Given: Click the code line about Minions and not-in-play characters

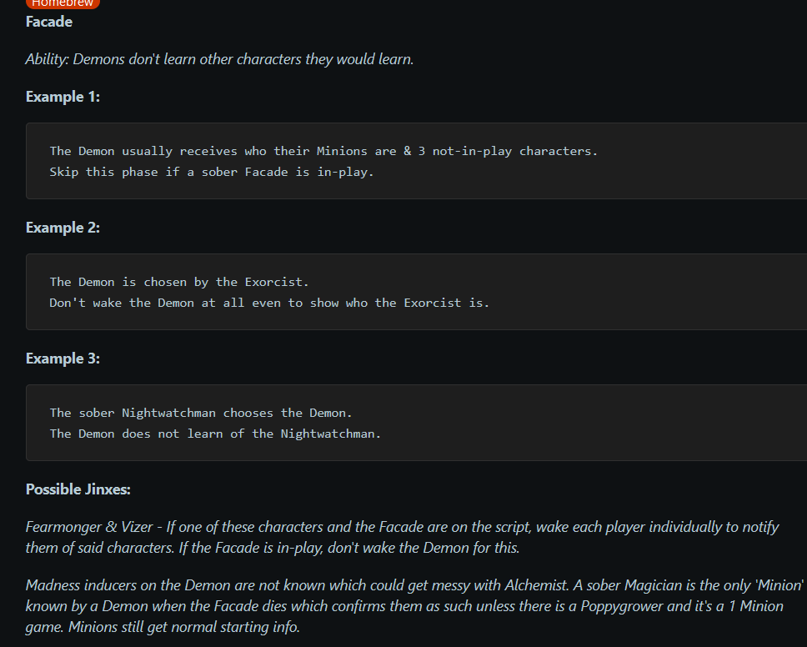Looking at the screenshot, I should [323, 151].
